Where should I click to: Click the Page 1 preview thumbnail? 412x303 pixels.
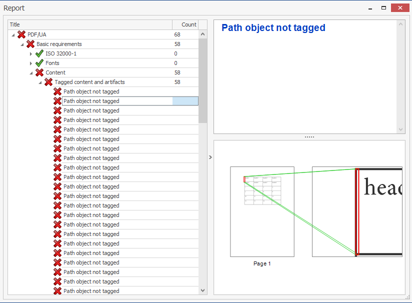[x=262, y=211]
